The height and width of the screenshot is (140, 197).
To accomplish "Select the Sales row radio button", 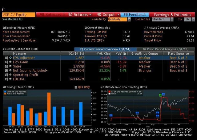I will click(x=10, y=66).
